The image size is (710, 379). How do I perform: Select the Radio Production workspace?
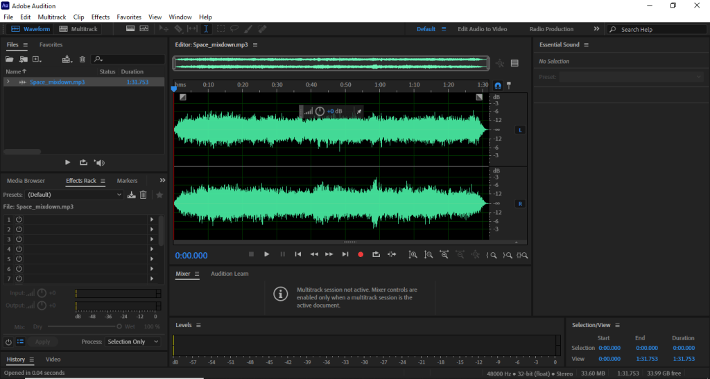(x=551, y=29)
